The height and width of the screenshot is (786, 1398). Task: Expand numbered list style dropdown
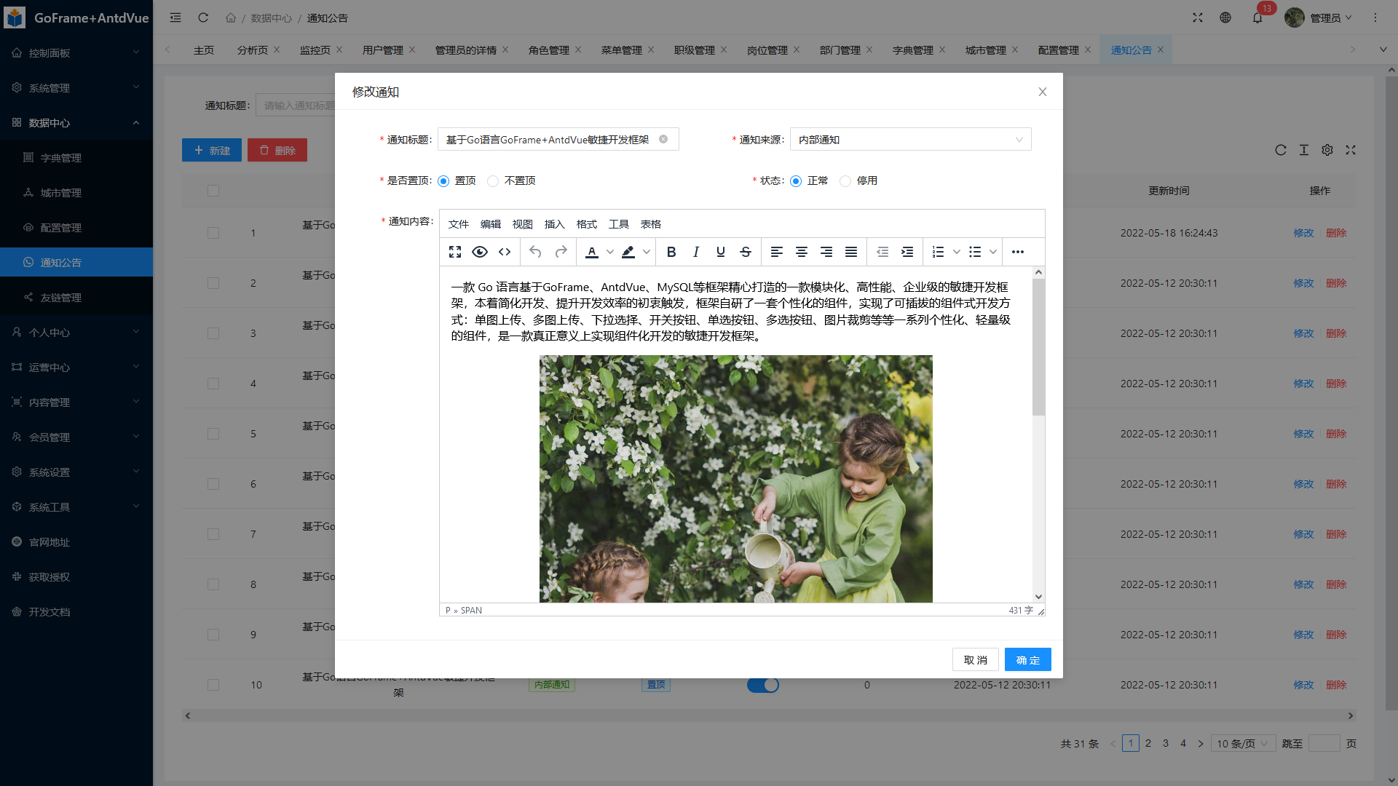tap(957, 252)
